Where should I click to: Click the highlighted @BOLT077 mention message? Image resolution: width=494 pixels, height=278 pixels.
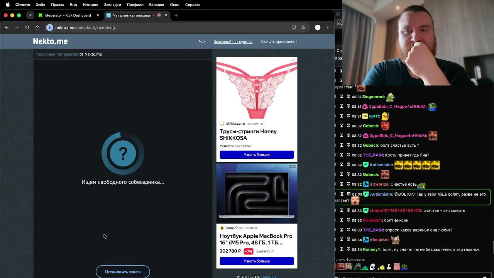coord(412,197)
